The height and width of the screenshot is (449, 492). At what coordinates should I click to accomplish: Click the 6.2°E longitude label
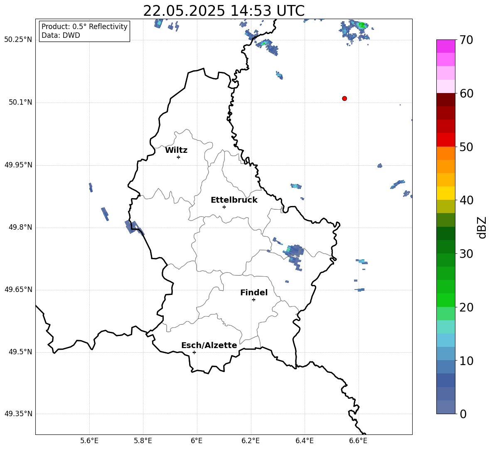[x=251, y=441]
